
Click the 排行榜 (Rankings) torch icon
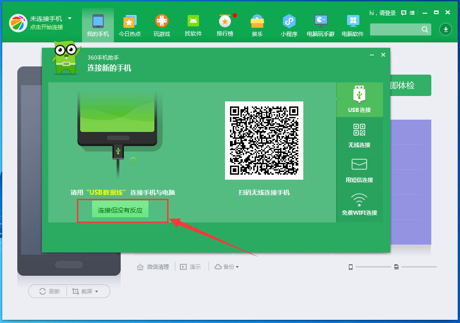(x=225, y=21)
